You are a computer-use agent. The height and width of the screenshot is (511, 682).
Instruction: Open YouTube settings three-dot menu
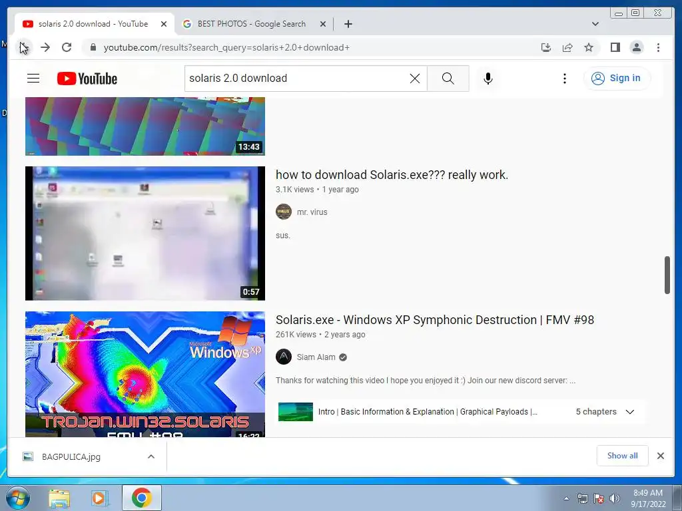coord(565,79)
